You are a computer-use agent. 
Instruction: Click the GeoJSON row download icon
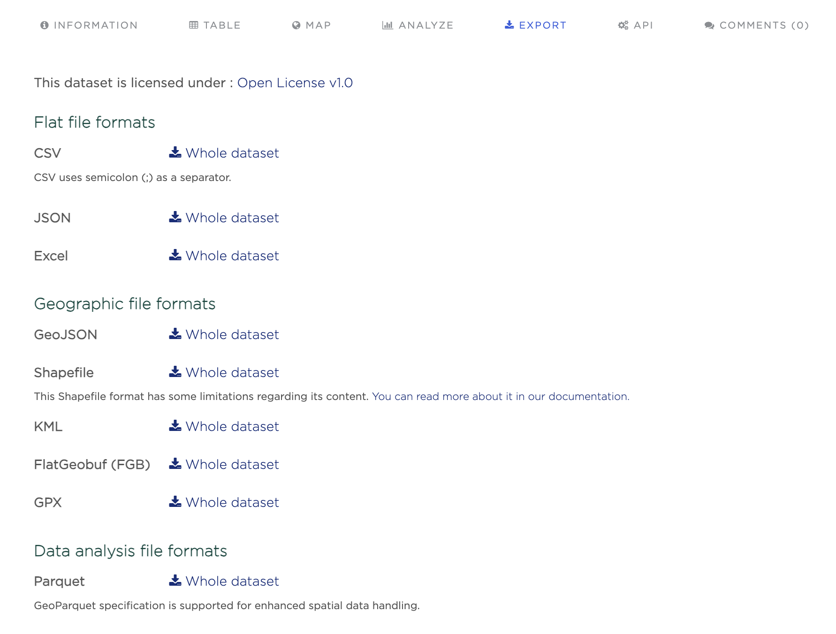pos(175,334)
